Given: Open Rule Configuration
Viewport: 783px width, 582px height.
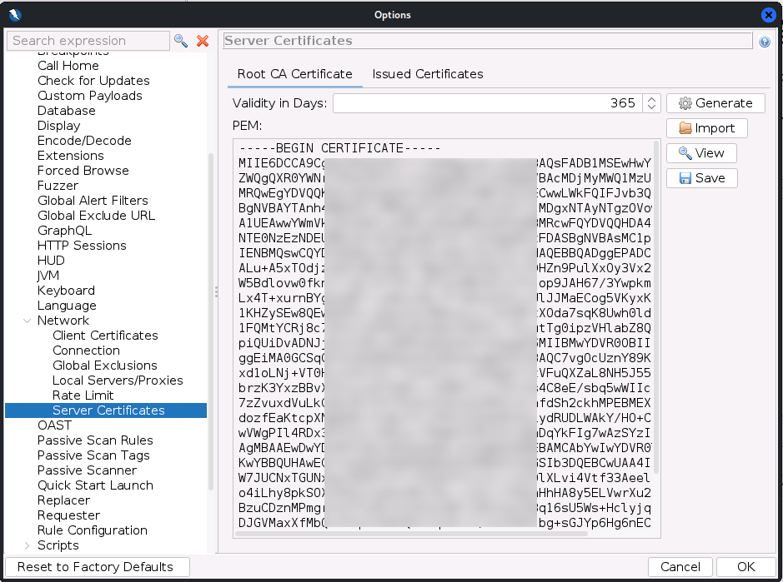Looking at the screenshot, I should pos(93,530).
